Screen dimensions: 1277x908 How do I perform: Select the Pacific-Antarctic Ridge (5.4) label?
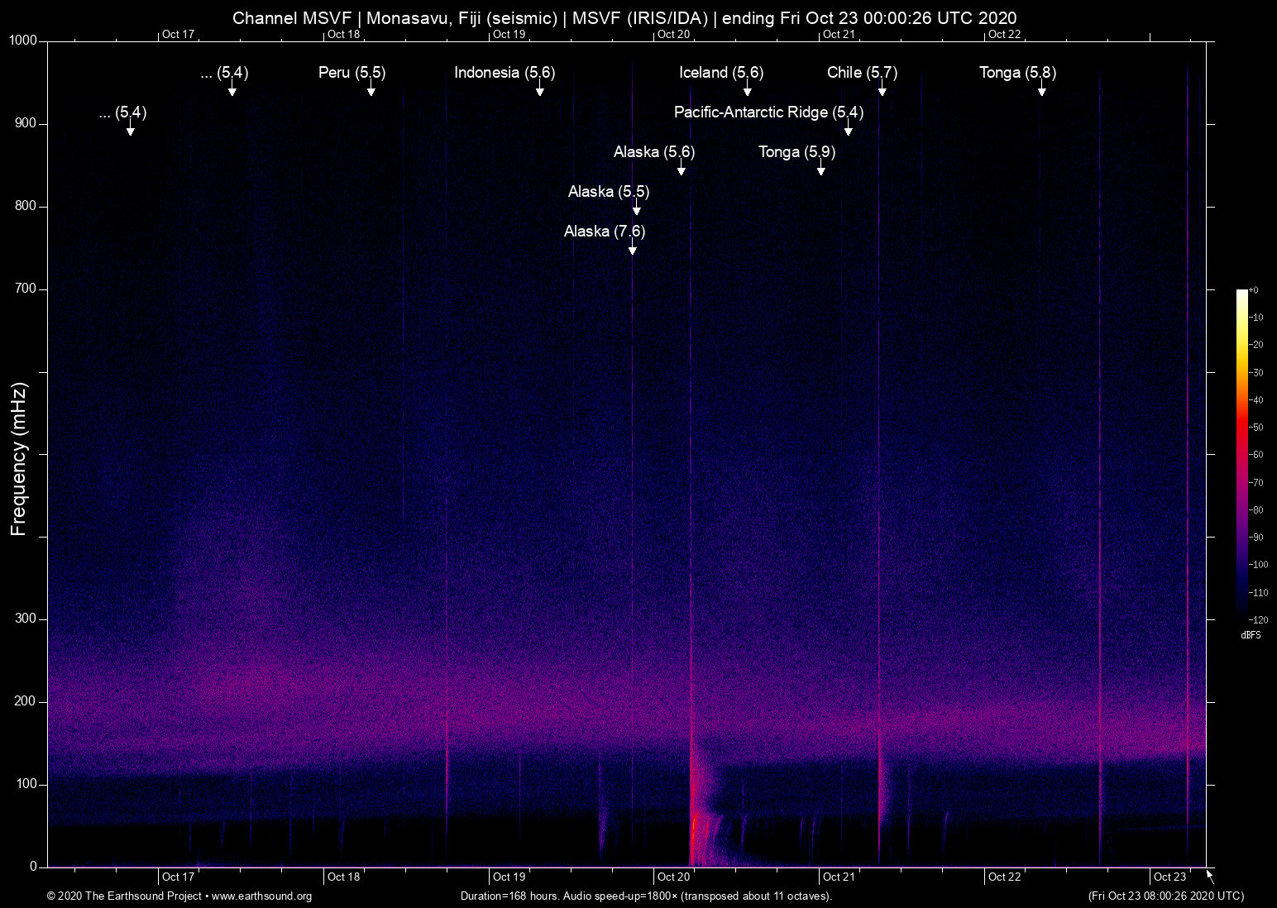[769, 112]
